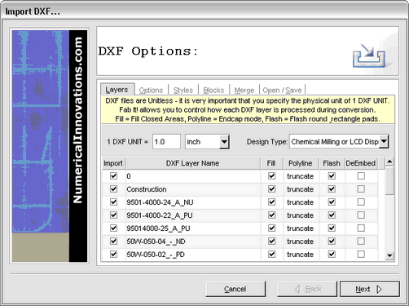Viewport: 409px width, 306px height.
Task: Change Polyline mode for 95014000-25_A_PU
Action: [301, 228]
